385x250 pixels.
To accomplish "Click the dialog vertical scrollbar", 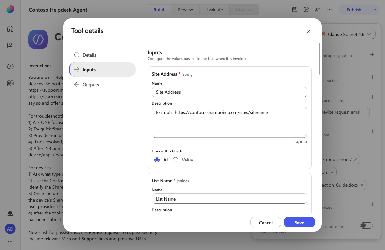I will [319, 59].
